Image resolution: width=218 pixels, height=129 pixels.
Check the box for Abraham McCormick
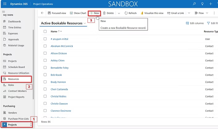[45, 46]
